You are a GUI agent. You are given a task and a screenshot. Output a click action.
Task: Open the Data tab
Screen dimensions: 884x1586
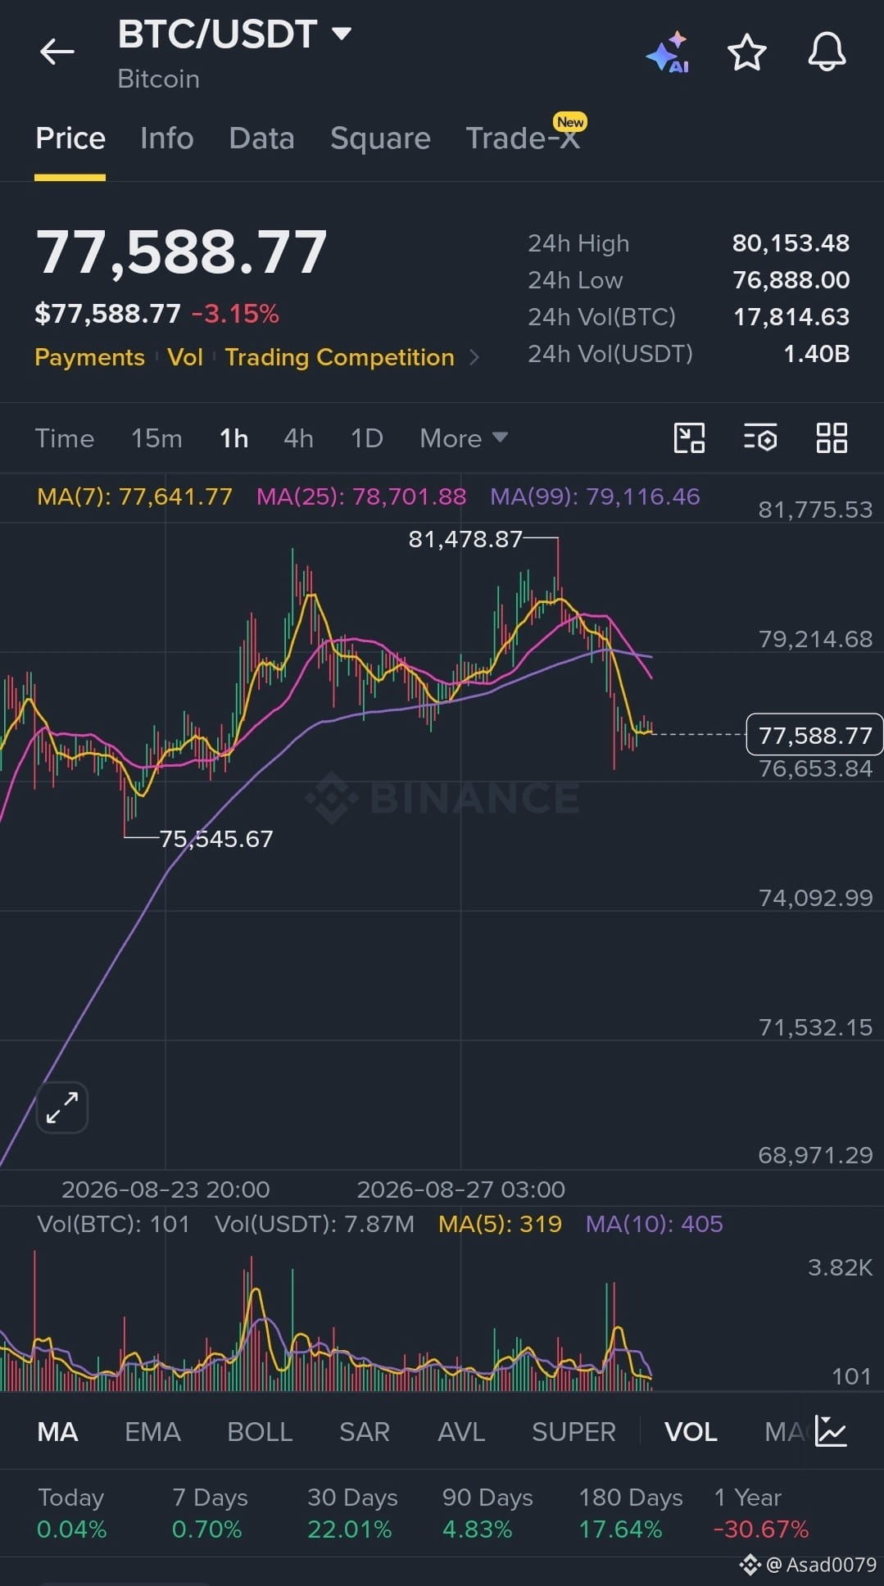261,138
